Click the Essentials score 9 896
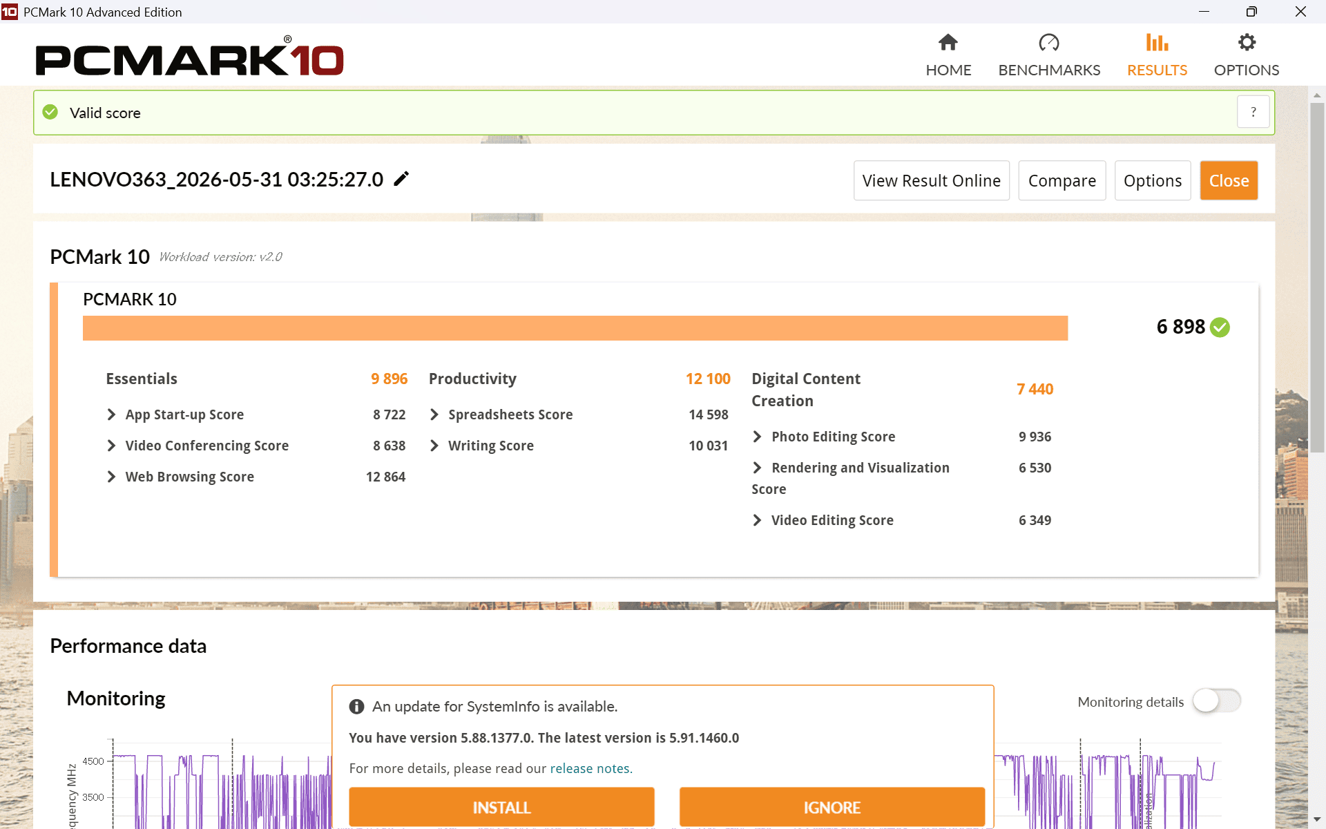1326x829 pixels. click(x=389, y=379)
